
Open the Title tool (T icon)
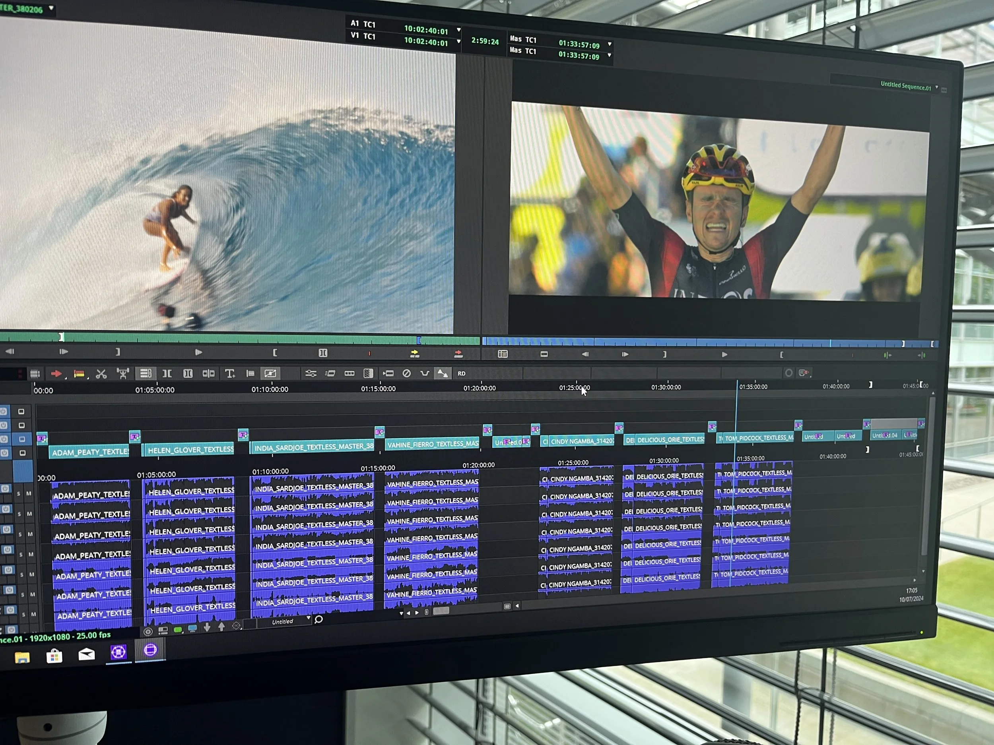pos(230,373)
